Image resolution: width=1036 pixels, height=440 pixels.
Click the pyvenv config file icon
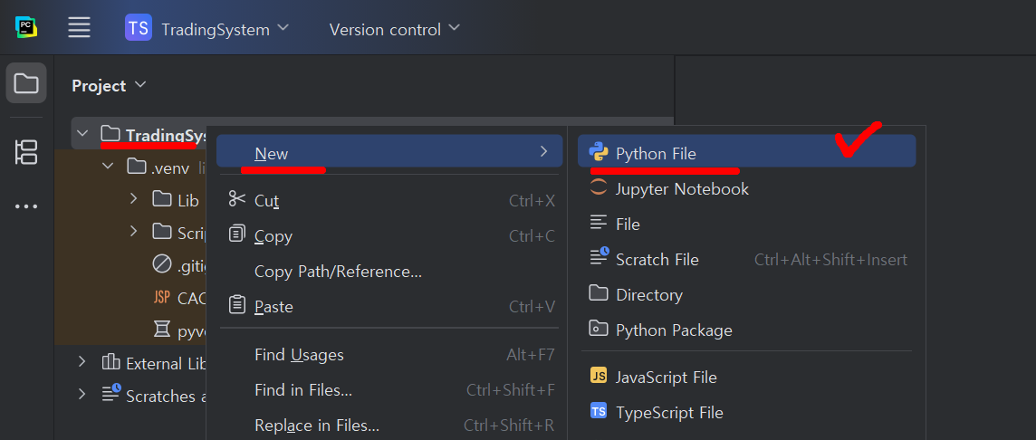[x=162, y=329]
